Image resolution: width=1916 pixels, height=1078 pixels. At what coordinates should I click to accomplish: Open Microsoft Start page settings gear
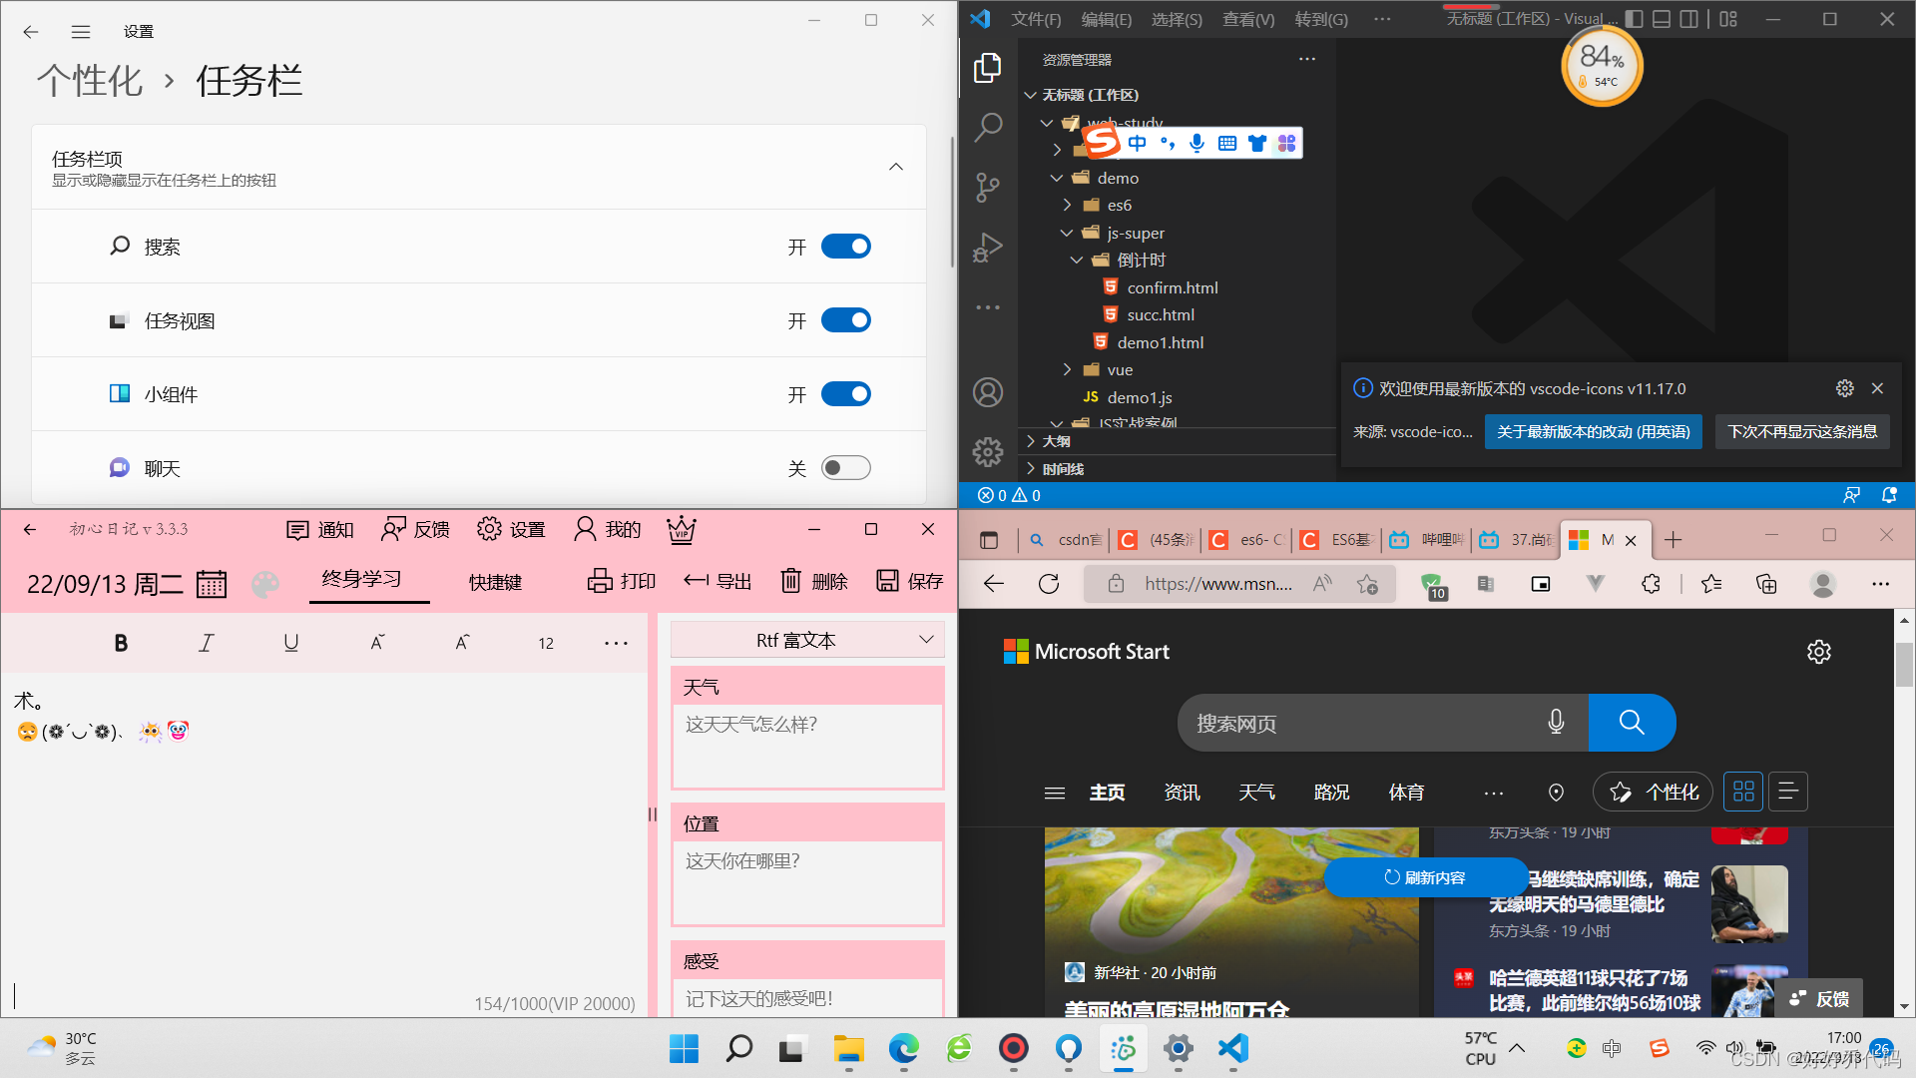tap(1818, 652)
